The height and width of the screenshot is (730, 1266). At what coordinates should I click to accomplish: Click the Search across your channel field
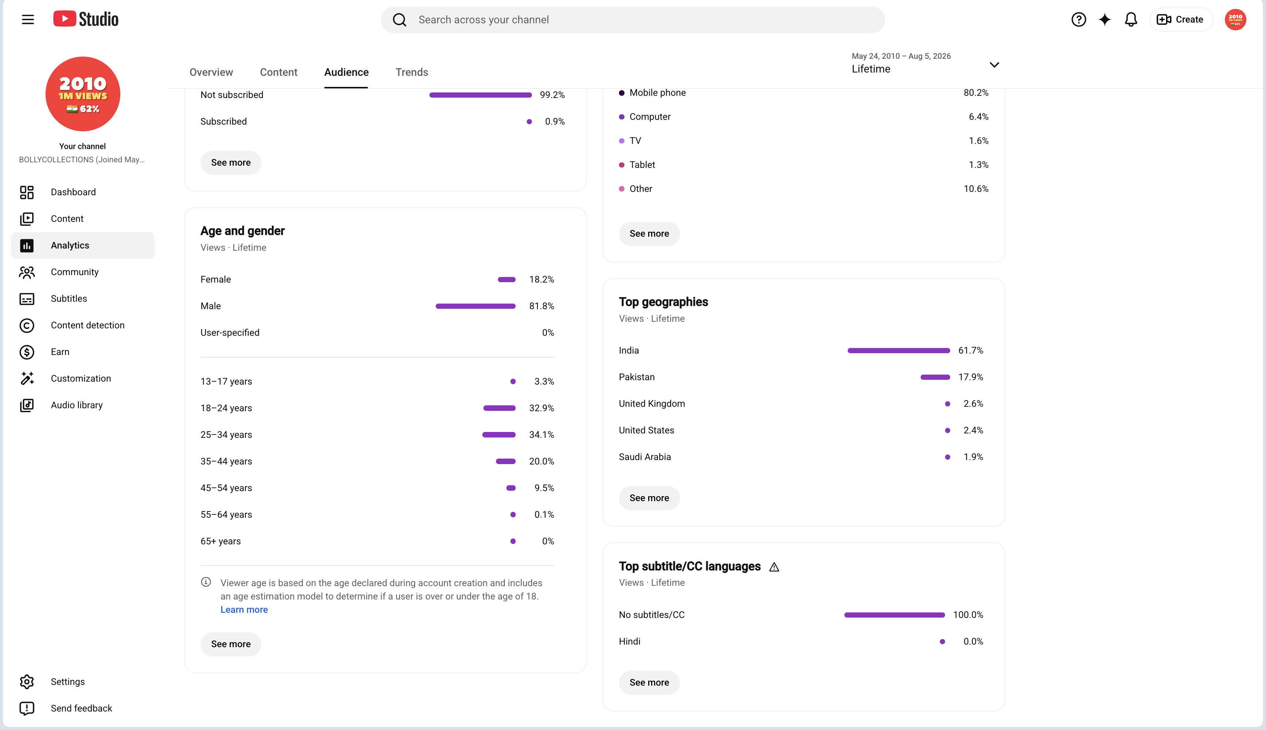click(633, 20)
